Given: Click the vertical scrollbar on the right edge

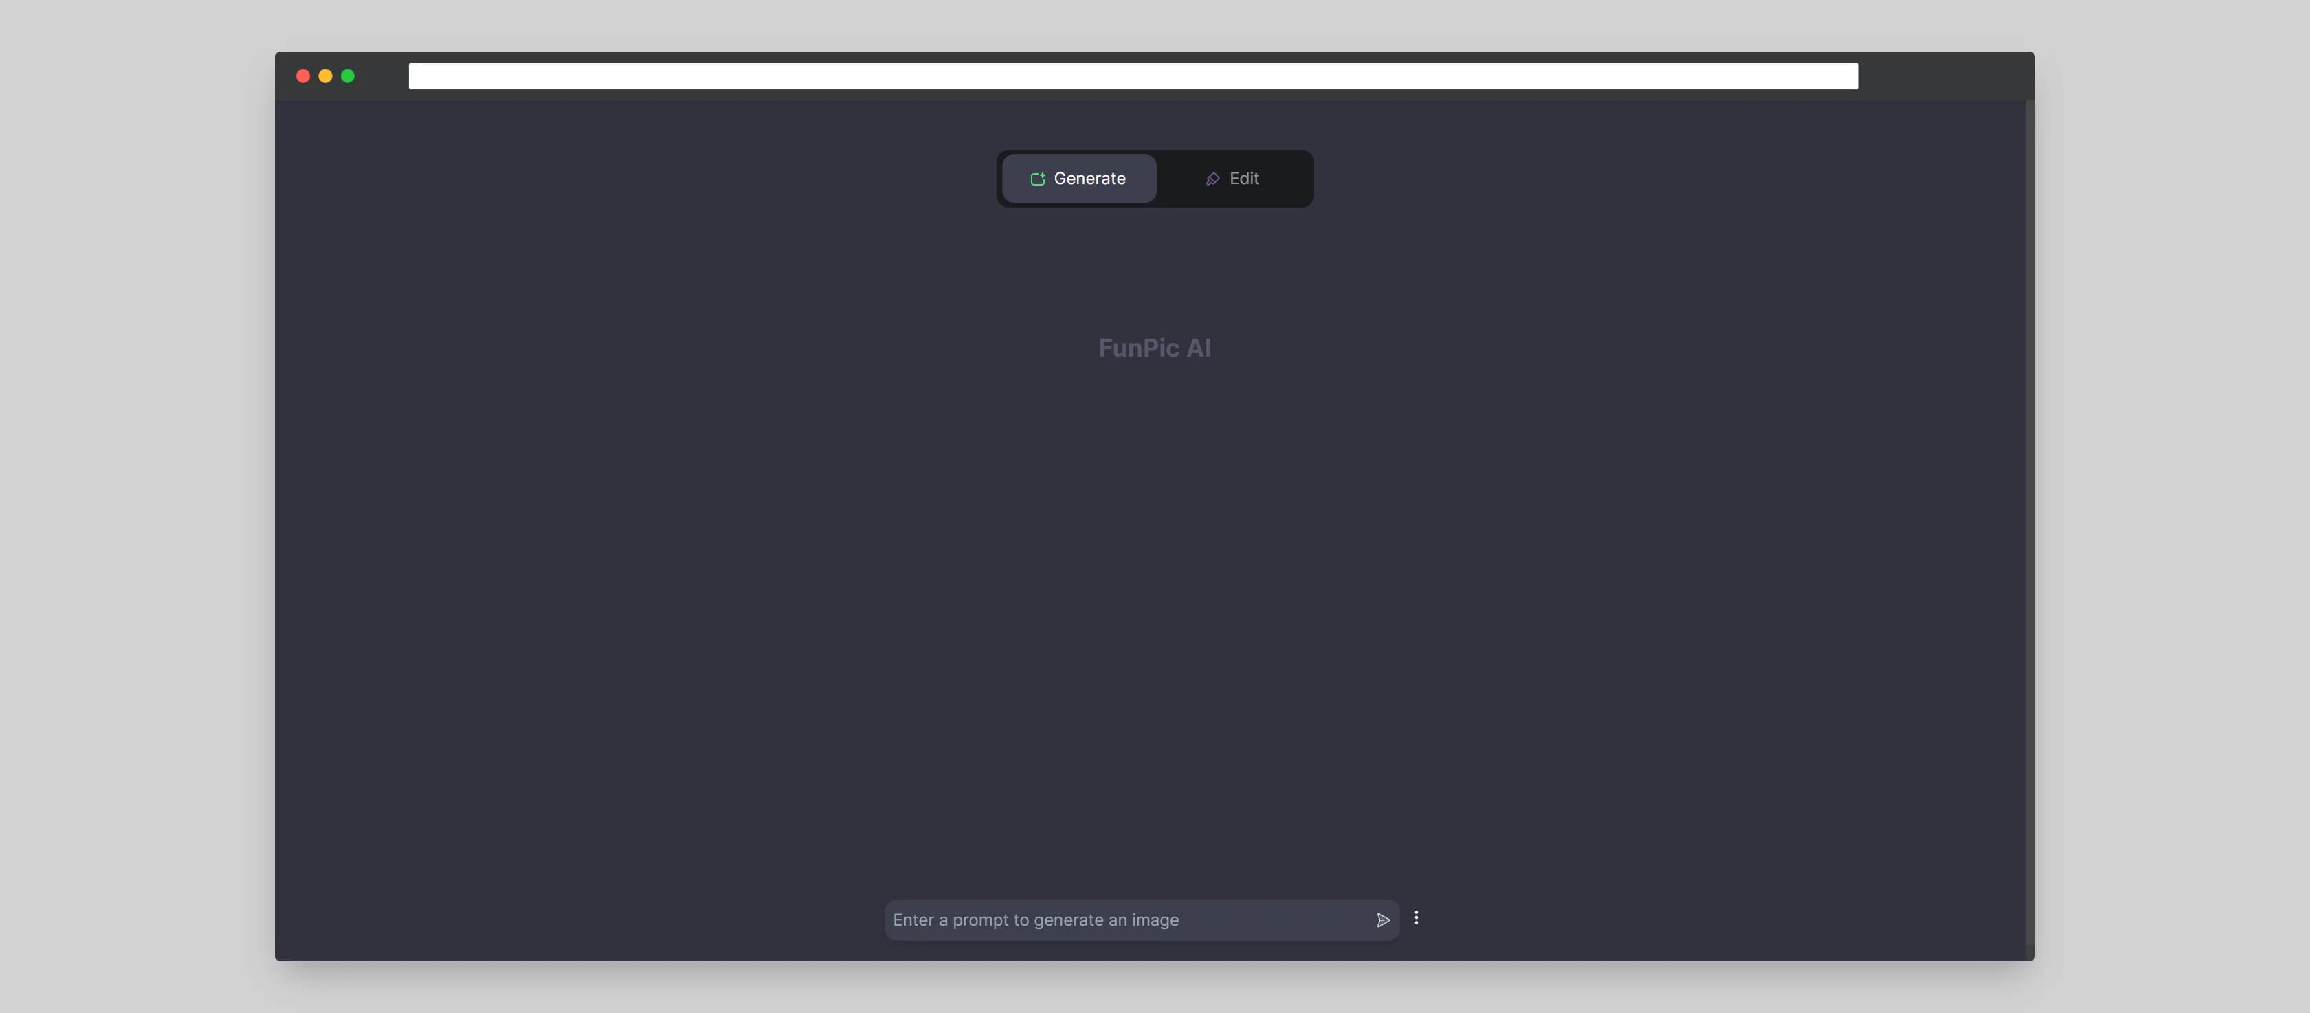Looking at the screenshot, I should pyautogui.click(x=2030, y=522).
